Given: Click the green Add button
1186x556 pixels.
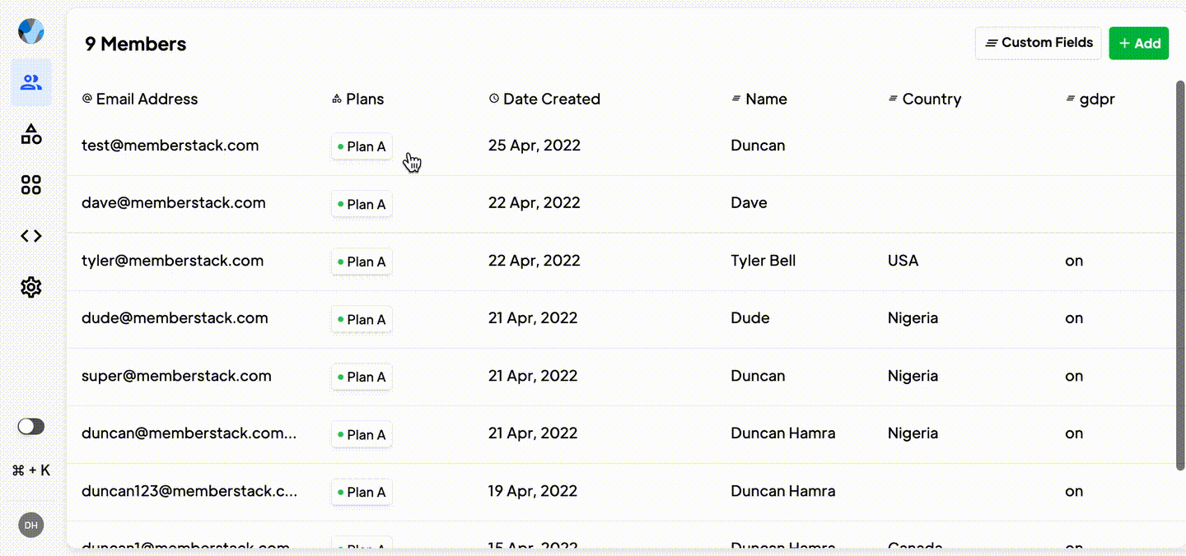Looking at the screenshot, I should (1139, 43).
